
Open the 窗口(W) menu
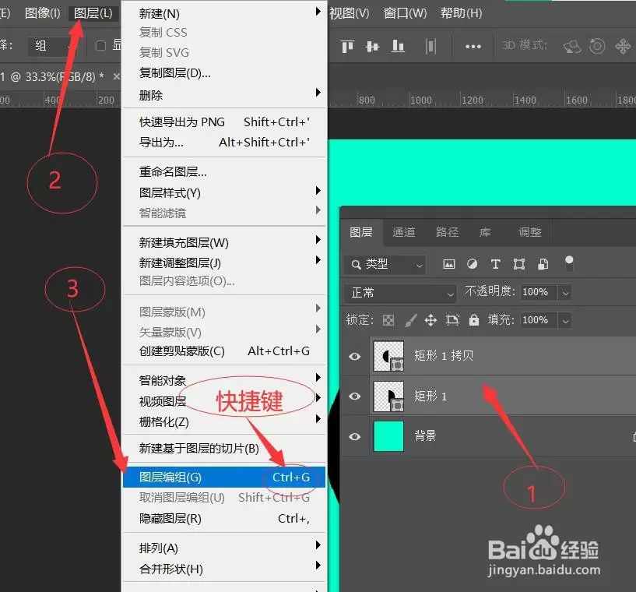(x=406, y=13)
